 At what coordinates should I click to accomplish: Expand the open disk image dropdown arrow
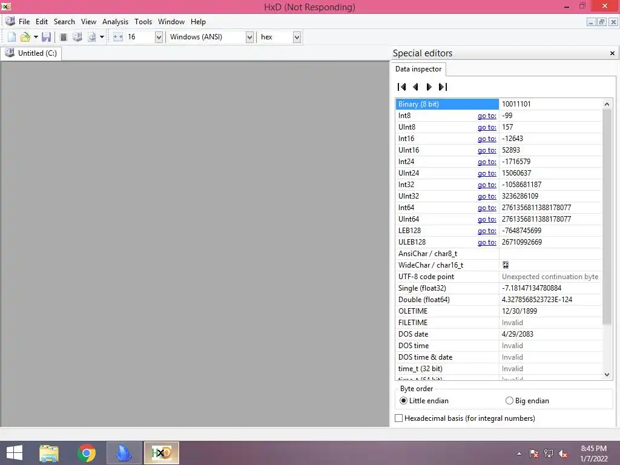click(x=102, y=37)
